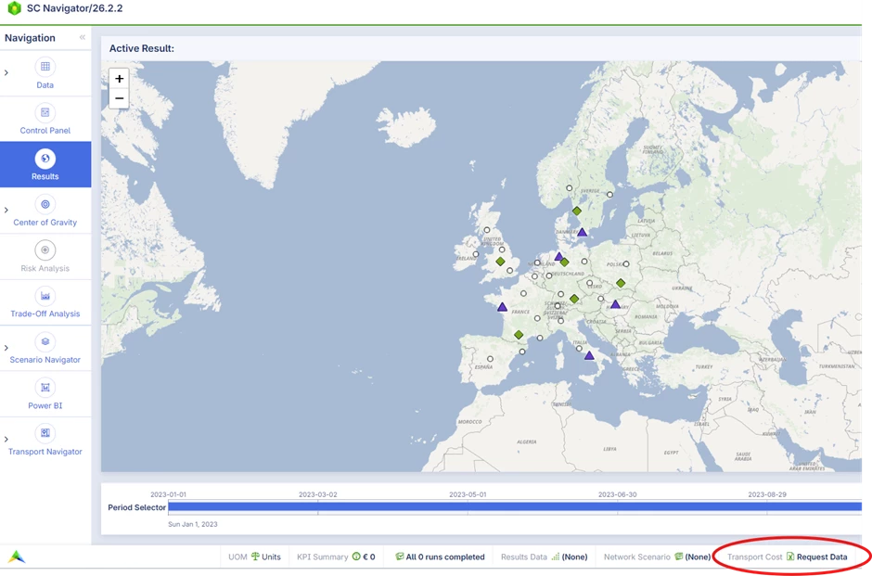
Task: Click the Network Scenario (None) value
Action: click(x=698, y=557)
